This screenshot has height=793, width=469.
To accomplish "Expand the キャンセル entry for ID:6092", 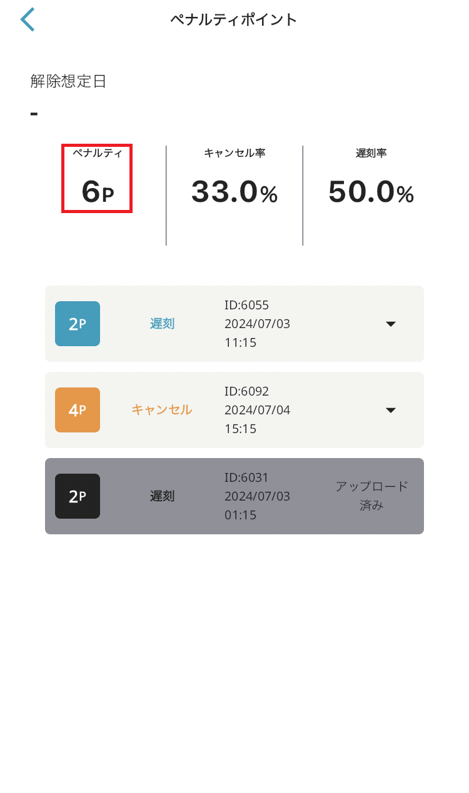I will [390, 410].
